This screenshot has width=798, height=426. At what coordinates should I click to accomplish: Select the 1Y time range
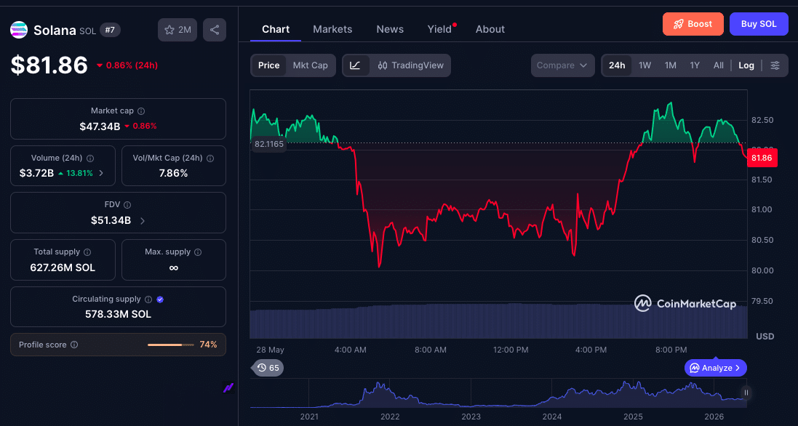click(695, 65)
